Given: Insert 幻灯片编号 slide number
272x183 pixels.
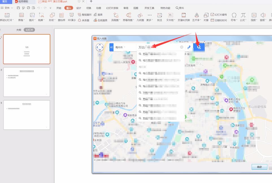Looking at the screenshot, I should (x=219, y=15).
